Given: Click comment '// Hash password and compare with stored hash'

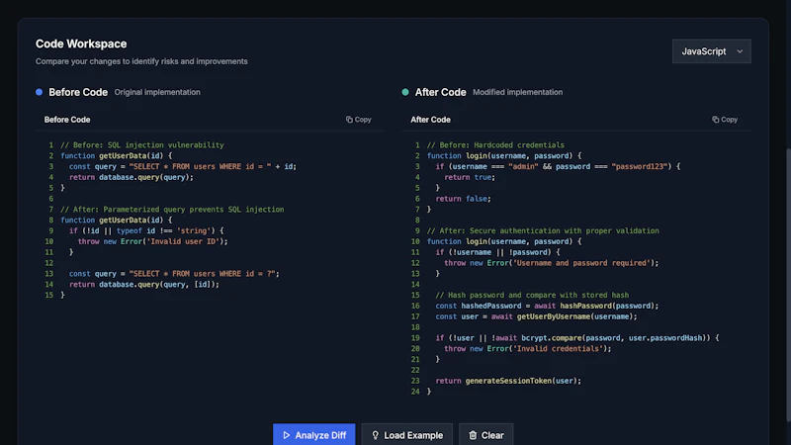Looking at the screenshot, I should pyautogui.click(x=532, y=295).
